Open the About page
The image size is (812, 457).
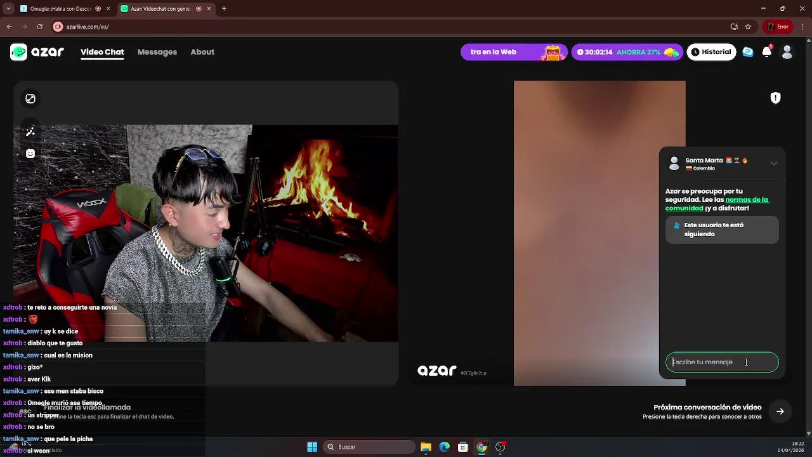click(202, 52)
